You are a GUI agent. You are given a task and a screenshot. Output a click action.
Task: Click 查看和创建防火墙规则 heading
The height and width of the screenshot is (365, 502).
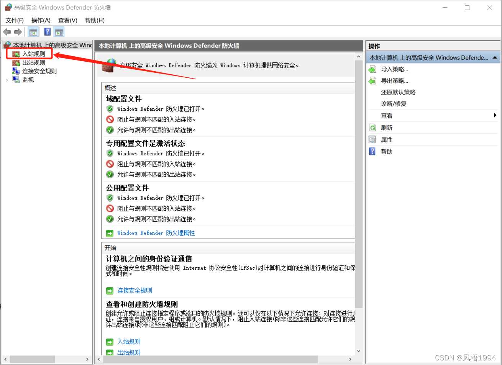click(x=142, y=304)
